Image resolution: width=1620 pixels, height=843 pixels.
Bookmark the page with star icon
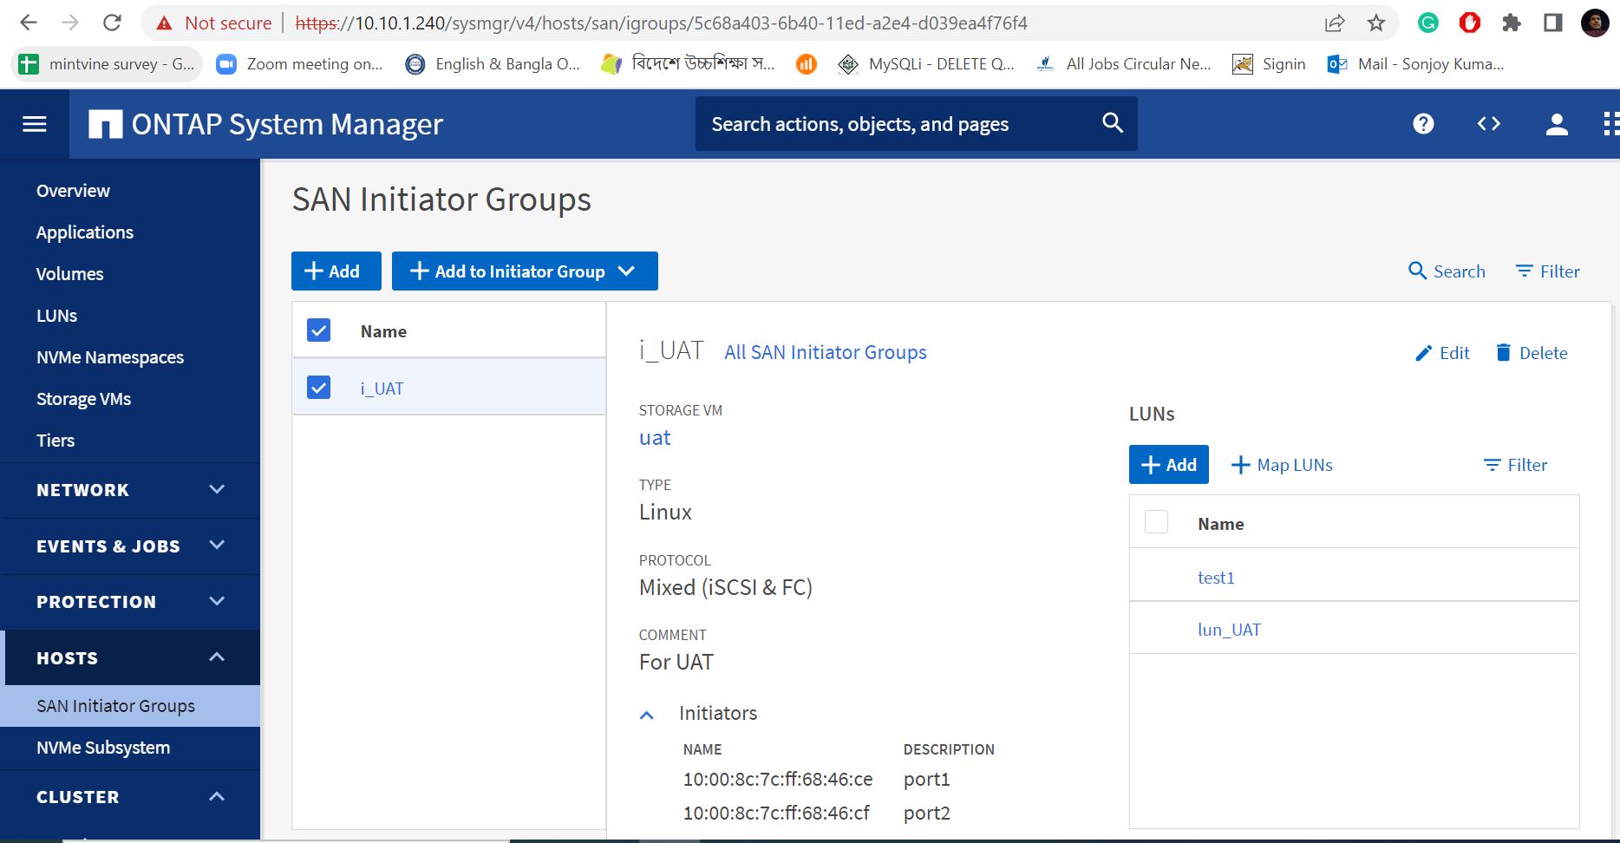tap(1376, 23)
